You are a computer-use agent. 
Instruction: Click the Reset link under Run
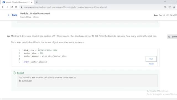tap(151, 64)
